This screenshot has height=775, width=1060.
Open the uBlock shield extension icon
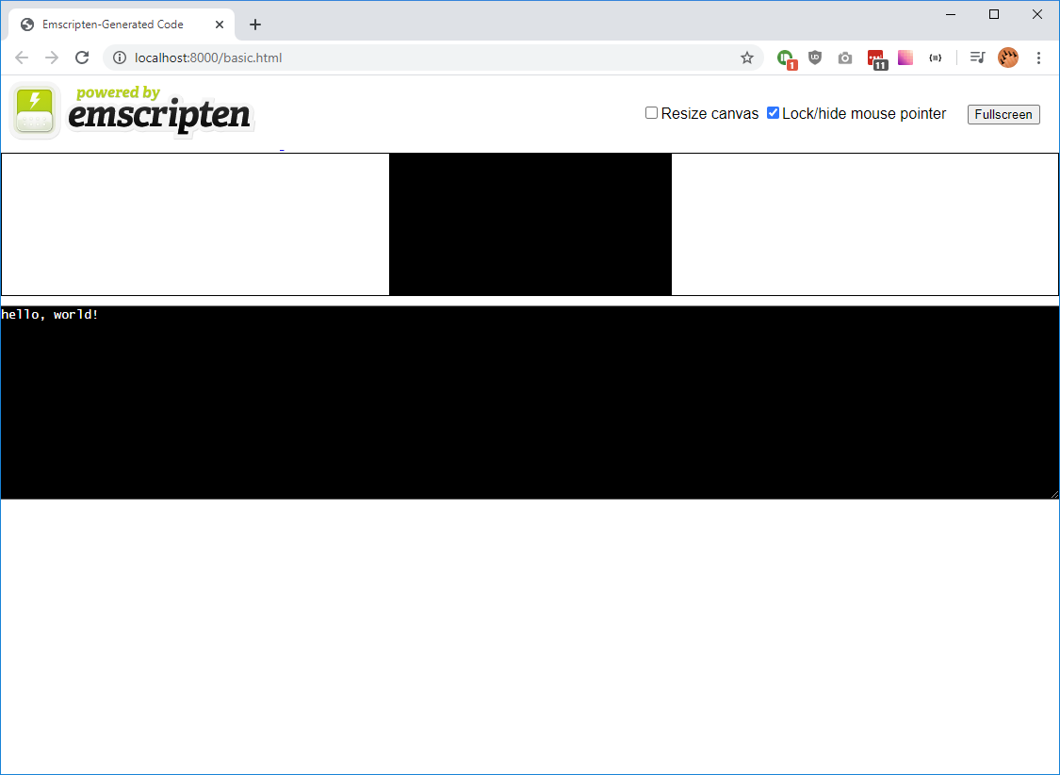(815, 58)
